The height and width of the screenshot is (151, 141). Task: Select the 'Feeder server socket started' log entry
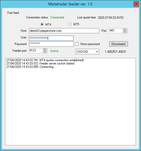click(40, 63)
